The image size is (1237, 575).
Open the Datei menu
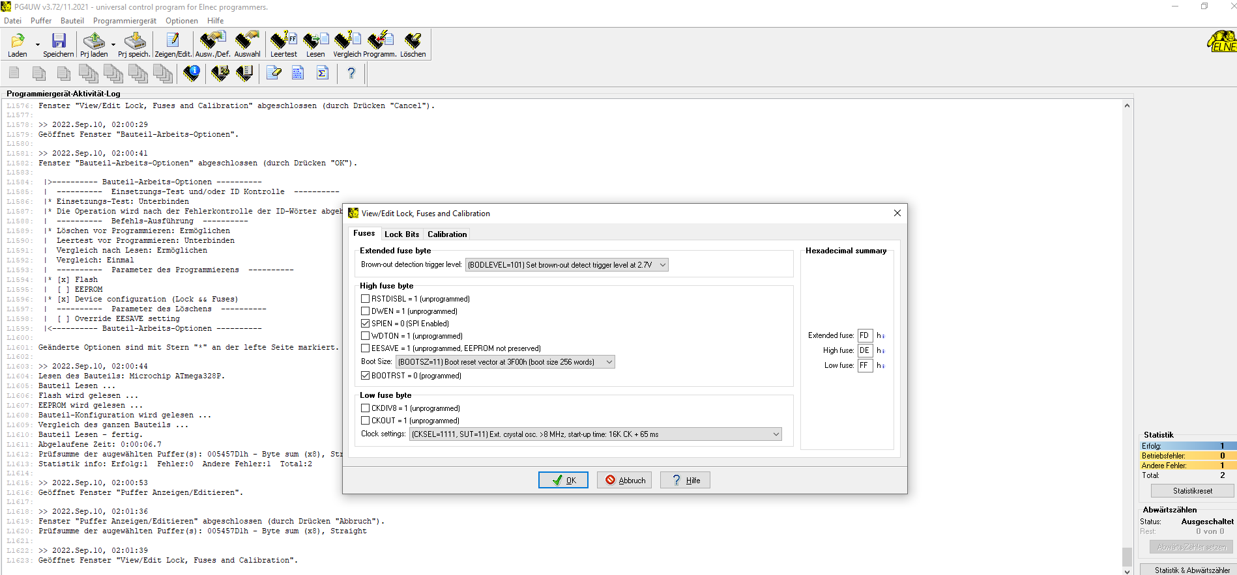coord(12,21)
